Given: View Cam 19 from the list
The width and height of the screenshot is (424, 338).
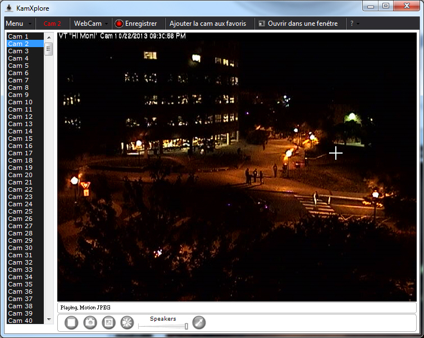Looking at the screenshot, I should click(25, 168).
